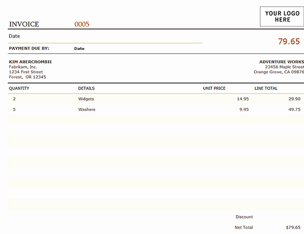The width and height of the screenshot is (304, 234).
Task: Click the UNIT PRICE column header
Action: point(214,88)
